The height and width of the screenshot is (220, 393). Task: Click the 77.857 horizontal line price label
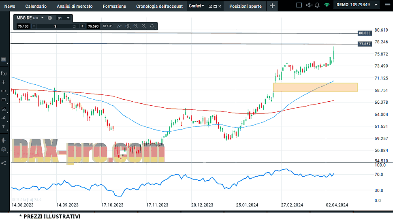click(365, 44)
